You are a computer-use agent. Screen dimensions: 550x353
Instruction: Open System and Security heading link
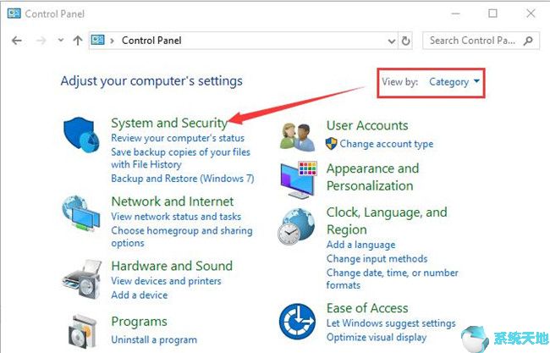click(x=168, y=124)
